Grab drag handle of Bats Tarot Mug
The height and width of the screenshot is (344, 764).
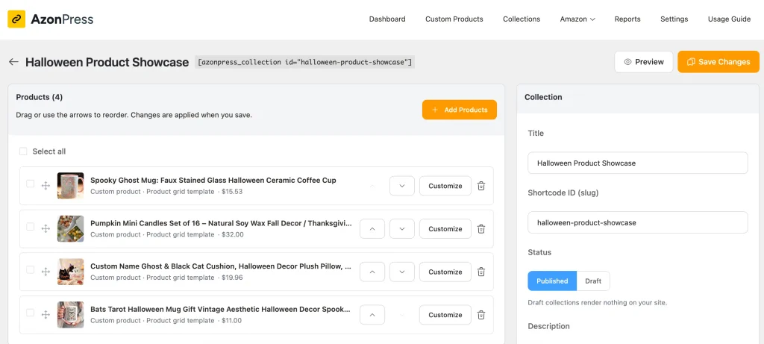46,315
